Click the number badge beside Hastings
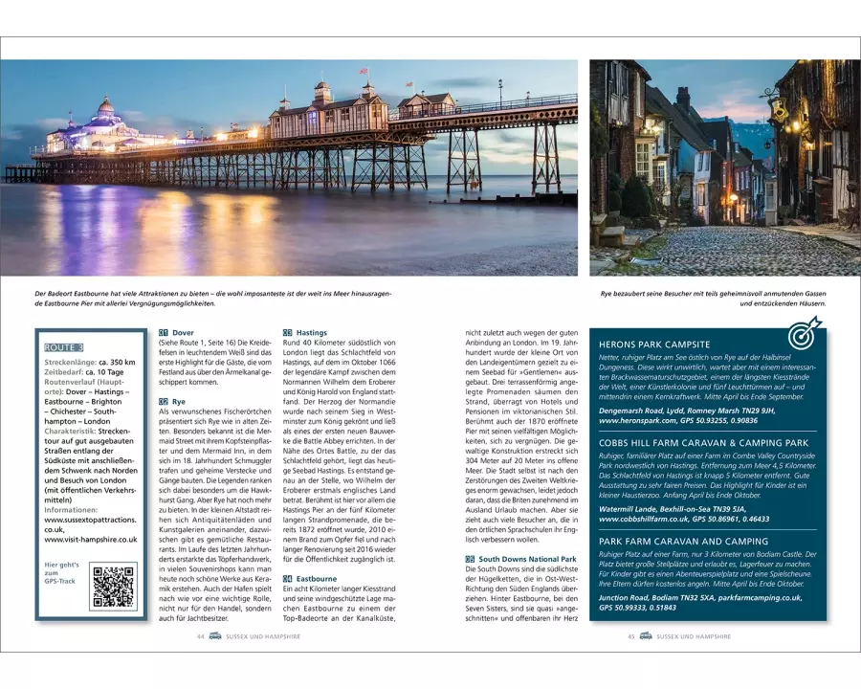The width and height of the screenshot is (861, 689). coord(287,333)
